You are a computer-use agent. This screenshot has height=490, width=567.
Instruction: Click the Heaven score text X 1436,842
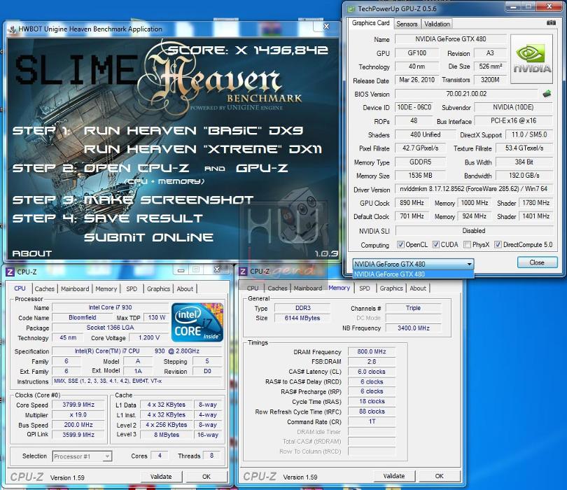click(247, 50)
